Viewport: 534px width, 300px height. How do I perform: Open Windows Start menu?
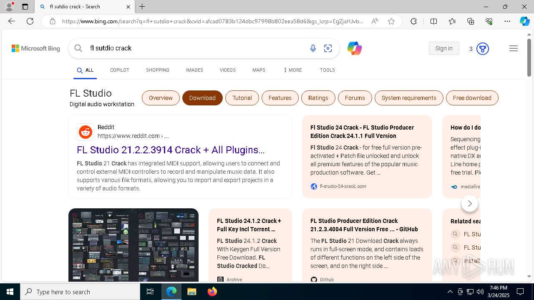pyautogui.click(x=10, y=292)
